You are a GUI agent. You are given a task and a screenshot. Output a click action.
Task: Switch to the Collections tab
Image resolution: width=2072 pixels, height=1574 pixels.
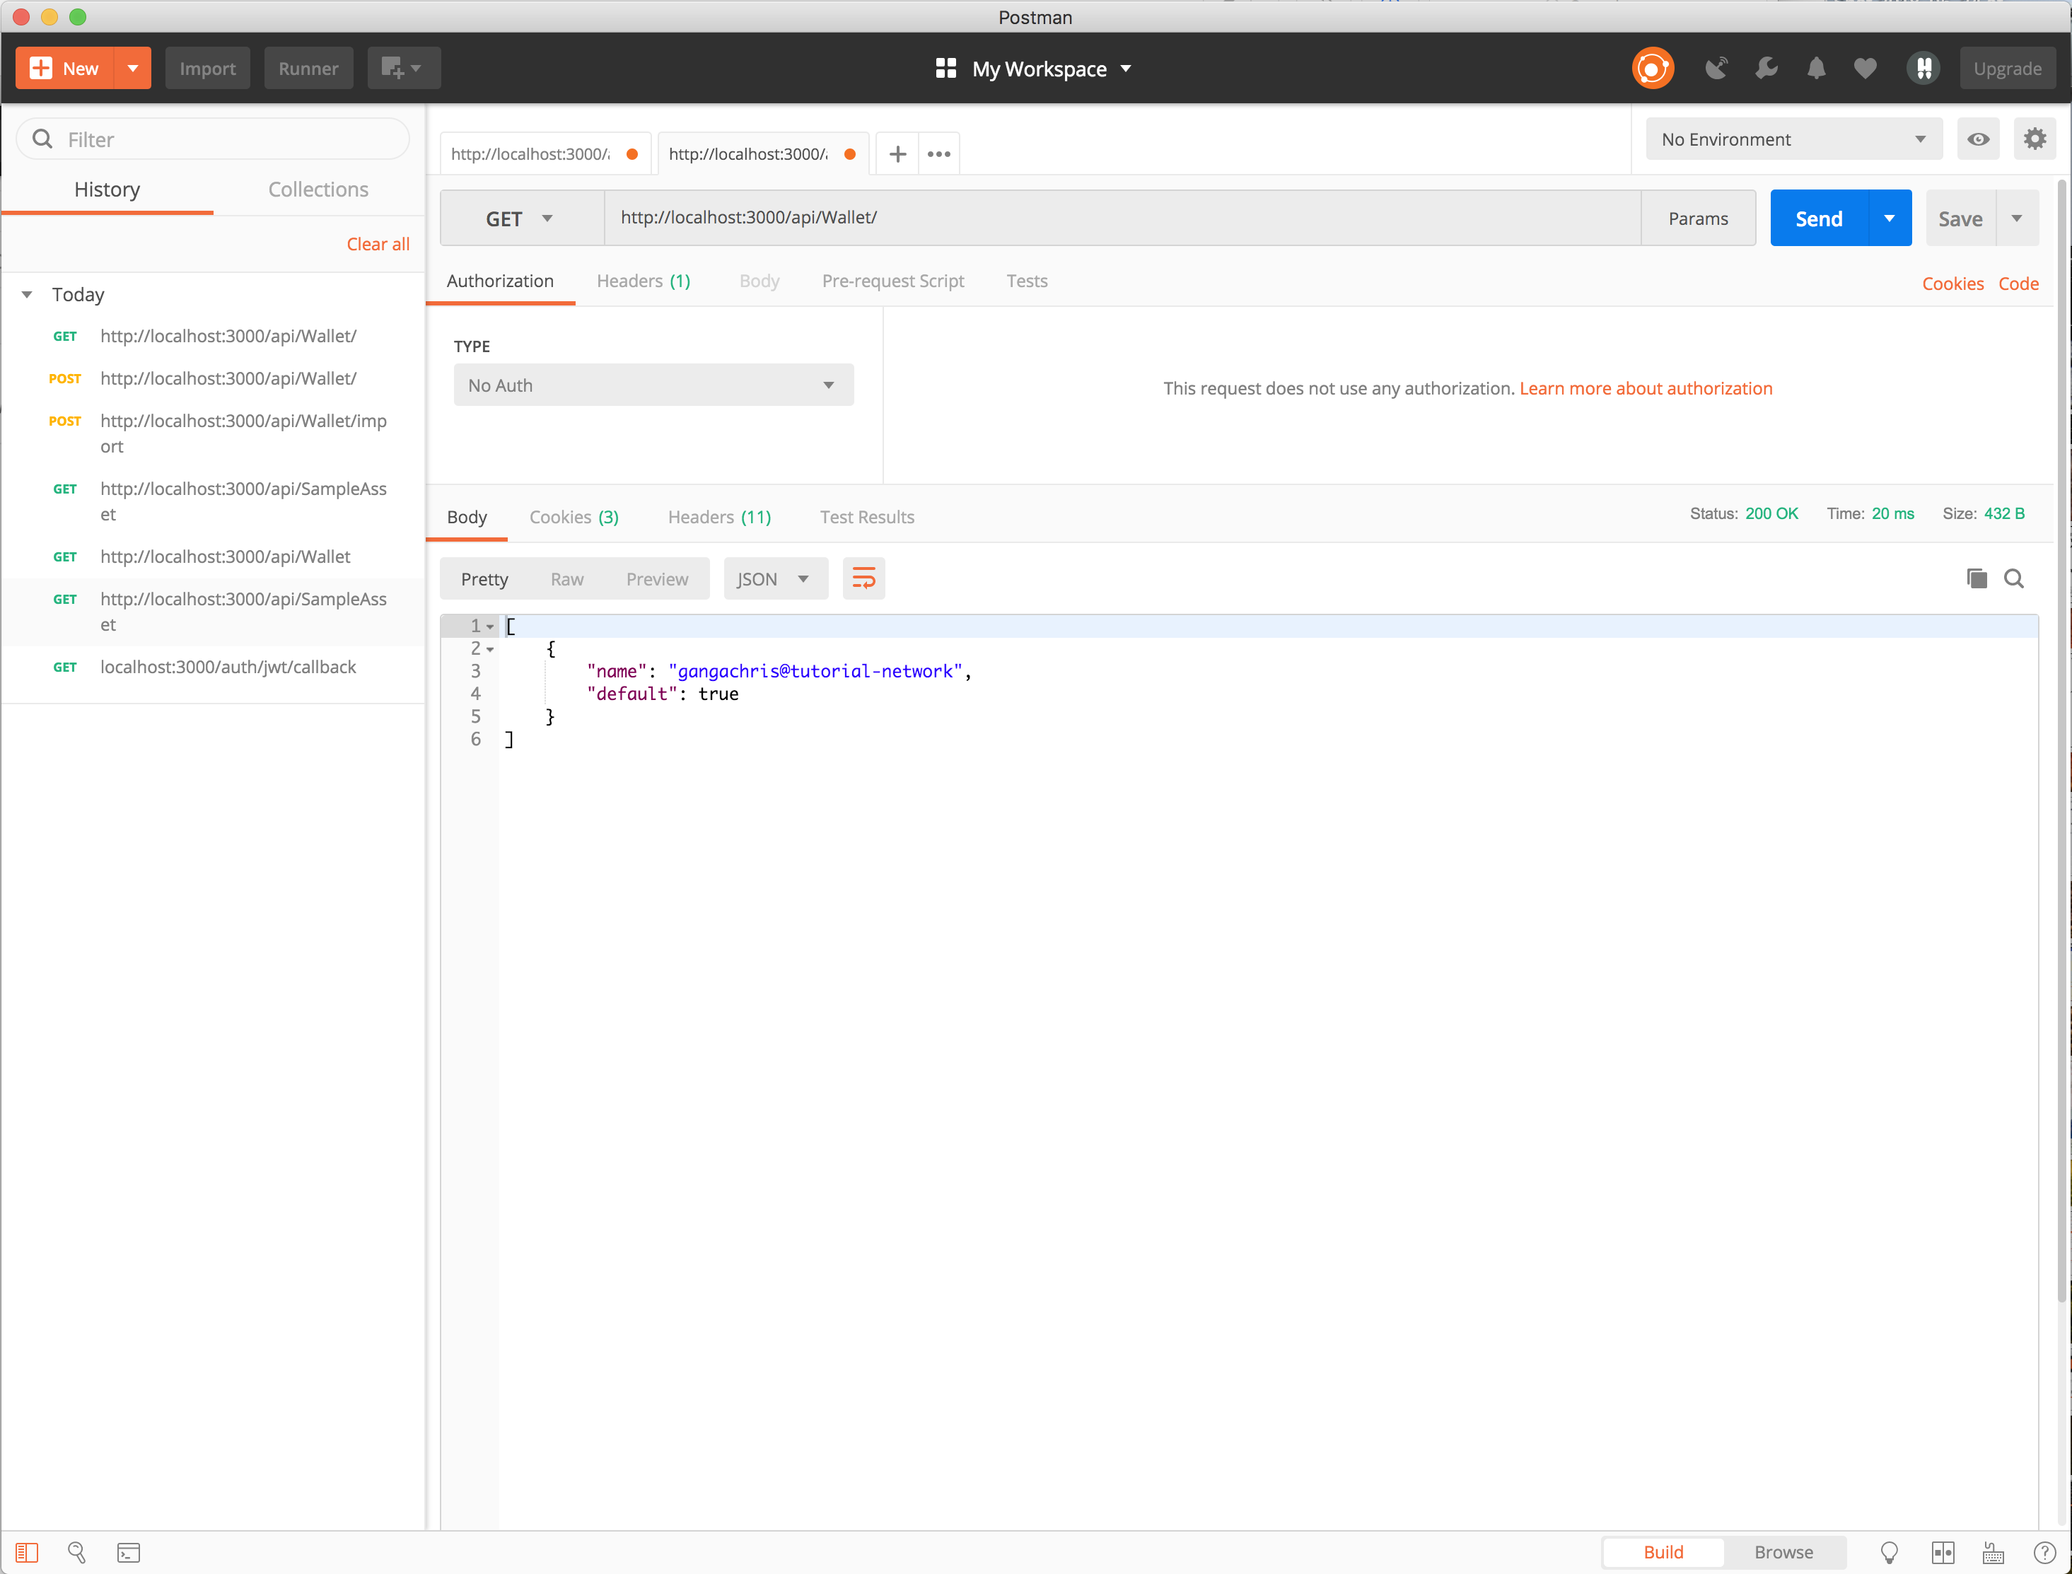tap(318, 190)
